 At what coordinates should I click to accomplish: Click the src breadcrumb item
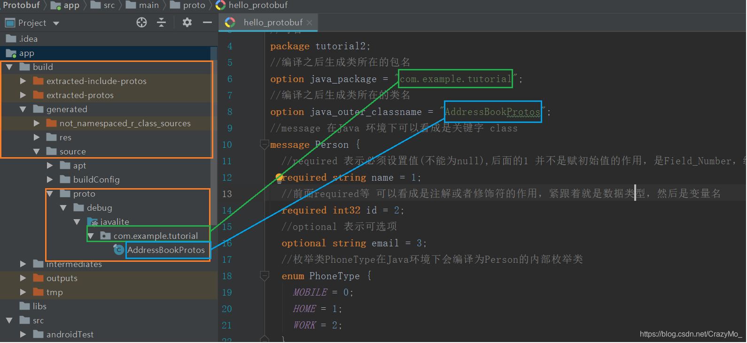pos(103,5)
